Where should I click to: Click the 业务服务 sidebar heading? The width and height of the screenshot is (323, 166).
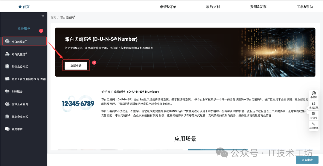point(24,29)
